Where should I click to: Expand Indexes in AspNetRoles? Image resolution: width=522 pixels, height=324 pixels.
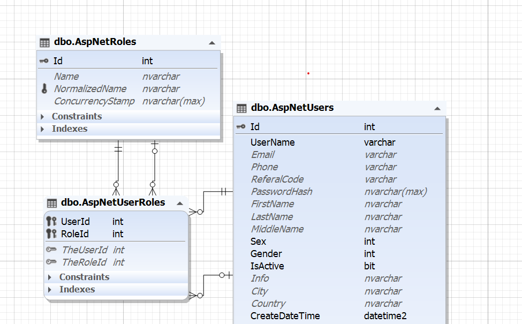(x=42, y=129)
